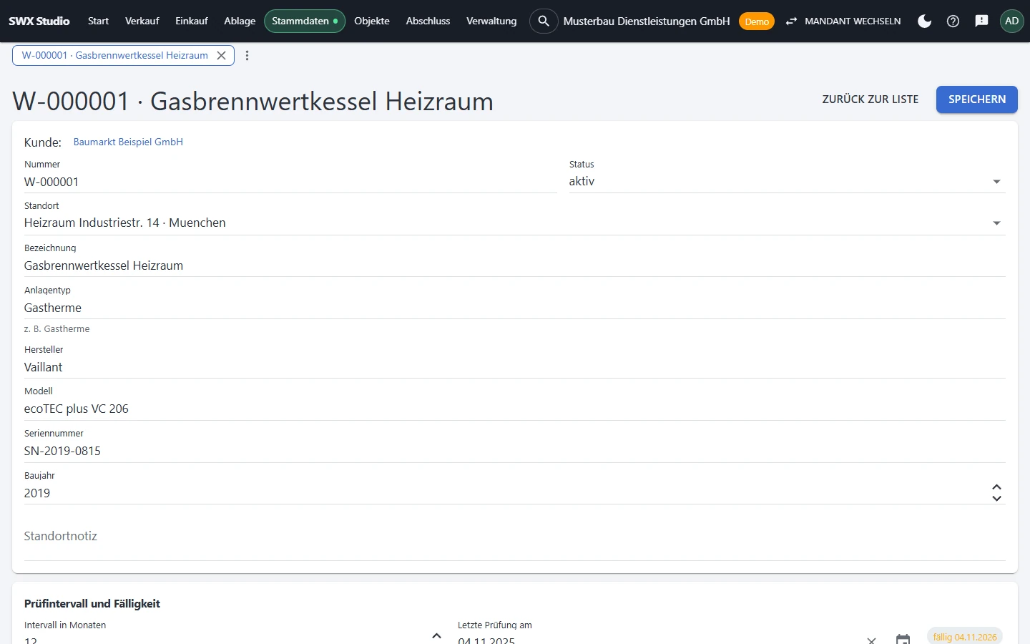Viewport: 1030px width, 644px height.
Task: Open the three-dot tab options menu
Action: tap(247, 55)
